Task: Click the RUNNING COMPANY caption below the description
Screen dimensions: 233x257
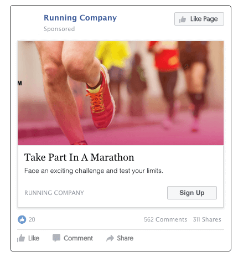Action: coord(54,193)
